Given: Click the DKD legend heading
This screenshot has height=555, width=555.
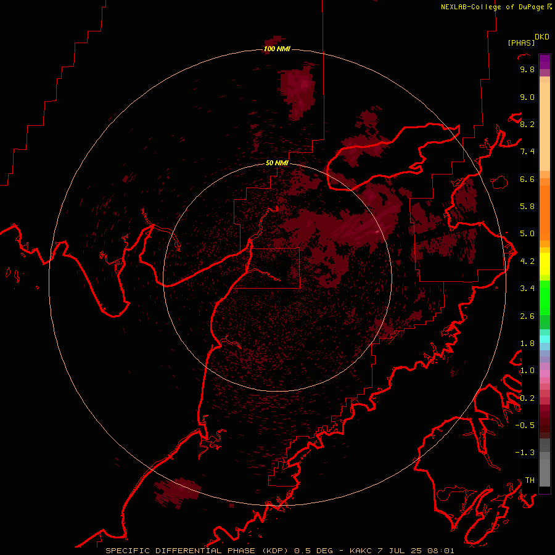Looking at the screenshot, I should point(541,37).
